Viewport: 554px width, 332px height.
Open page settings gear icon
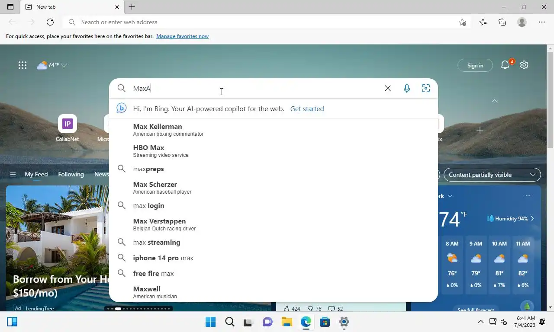click(524, 65)
